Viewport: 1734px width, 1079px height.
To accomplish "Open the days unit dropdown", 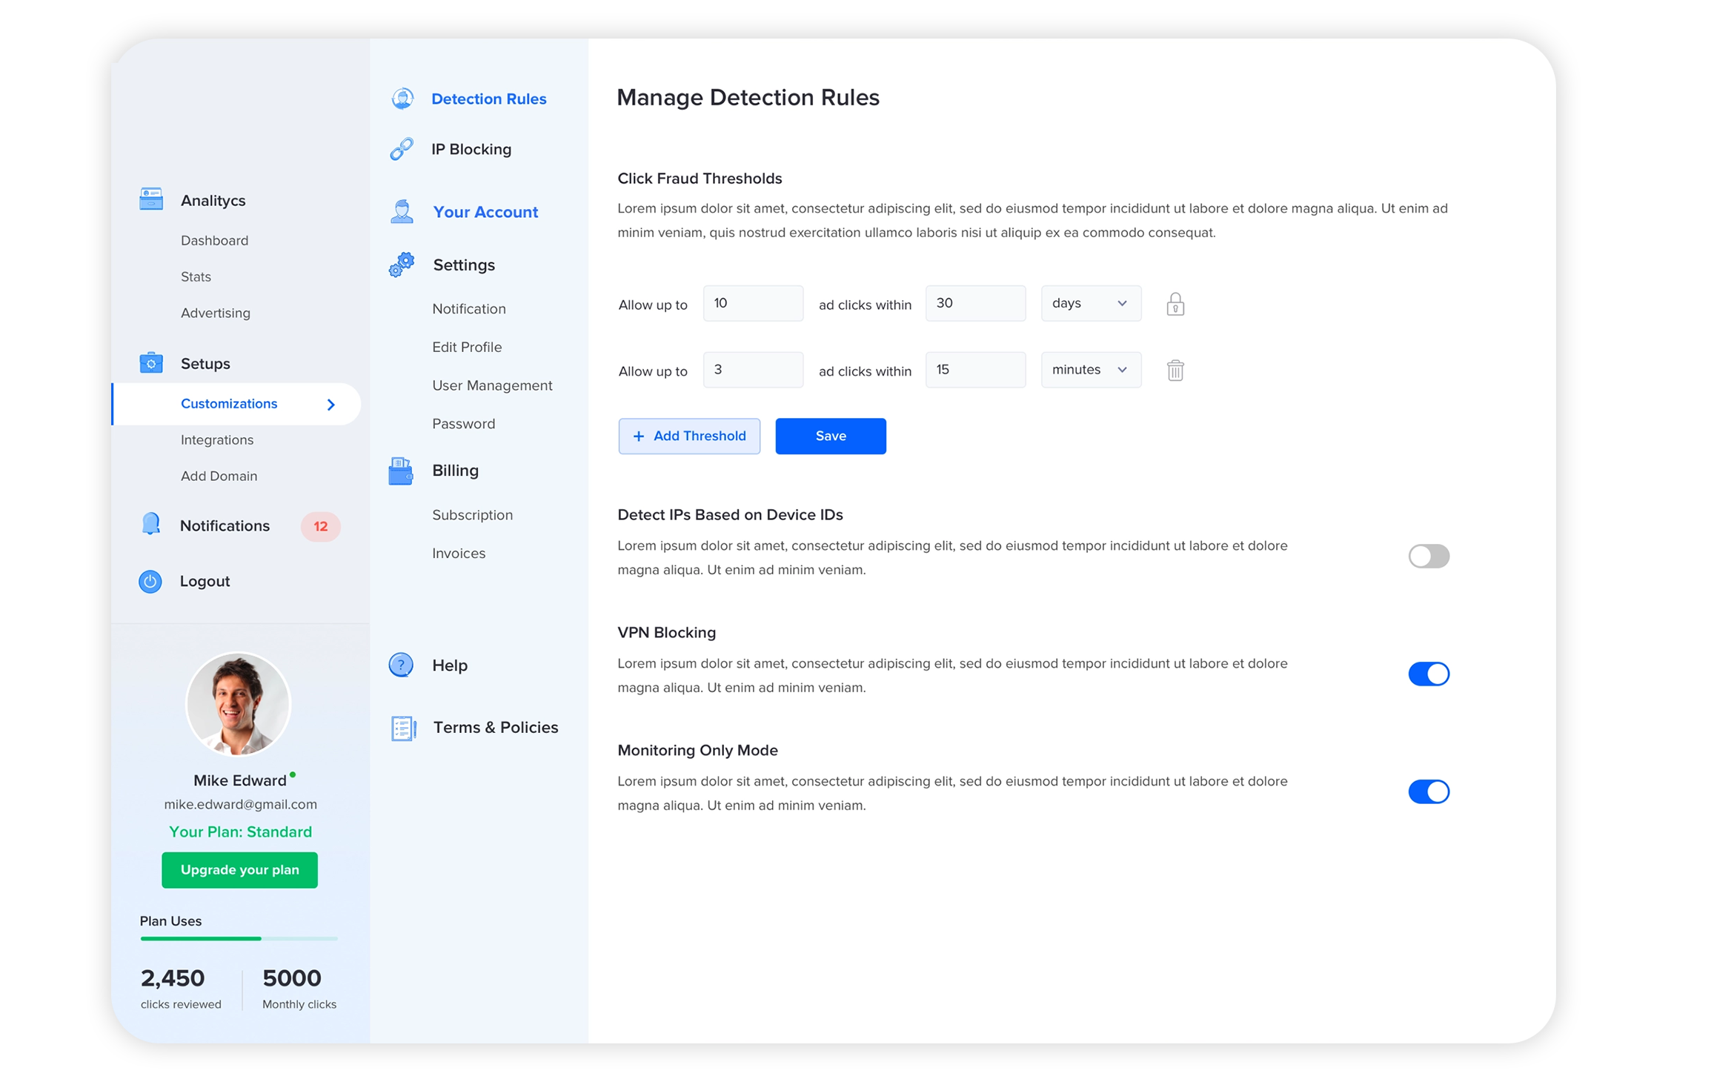I will click(1090, 304).
